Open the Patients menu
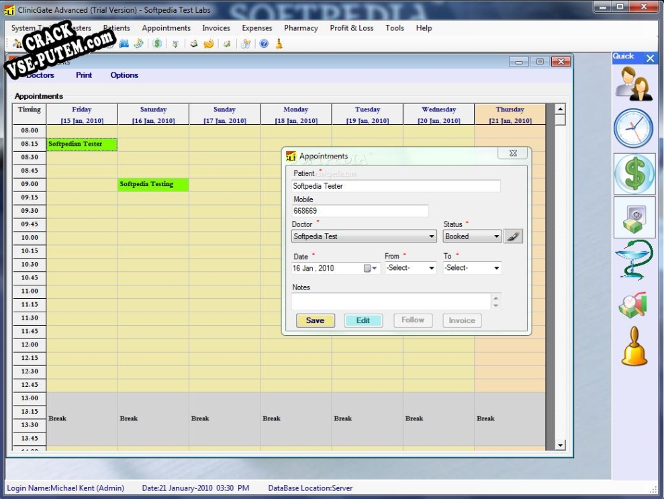The width and height of the screenshot is (664, 499). [117, 28]
